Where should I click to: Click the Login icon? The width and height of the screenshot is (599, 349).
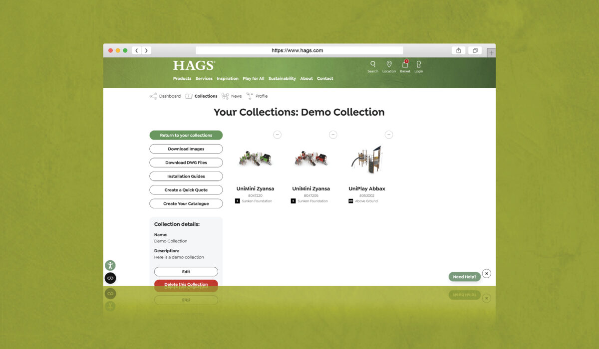[418, 64]
